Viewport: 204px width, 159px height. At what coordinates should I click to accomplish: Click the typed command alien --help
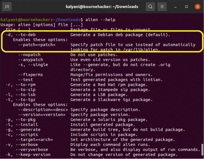pyautogui.click(x=100, y=20)
